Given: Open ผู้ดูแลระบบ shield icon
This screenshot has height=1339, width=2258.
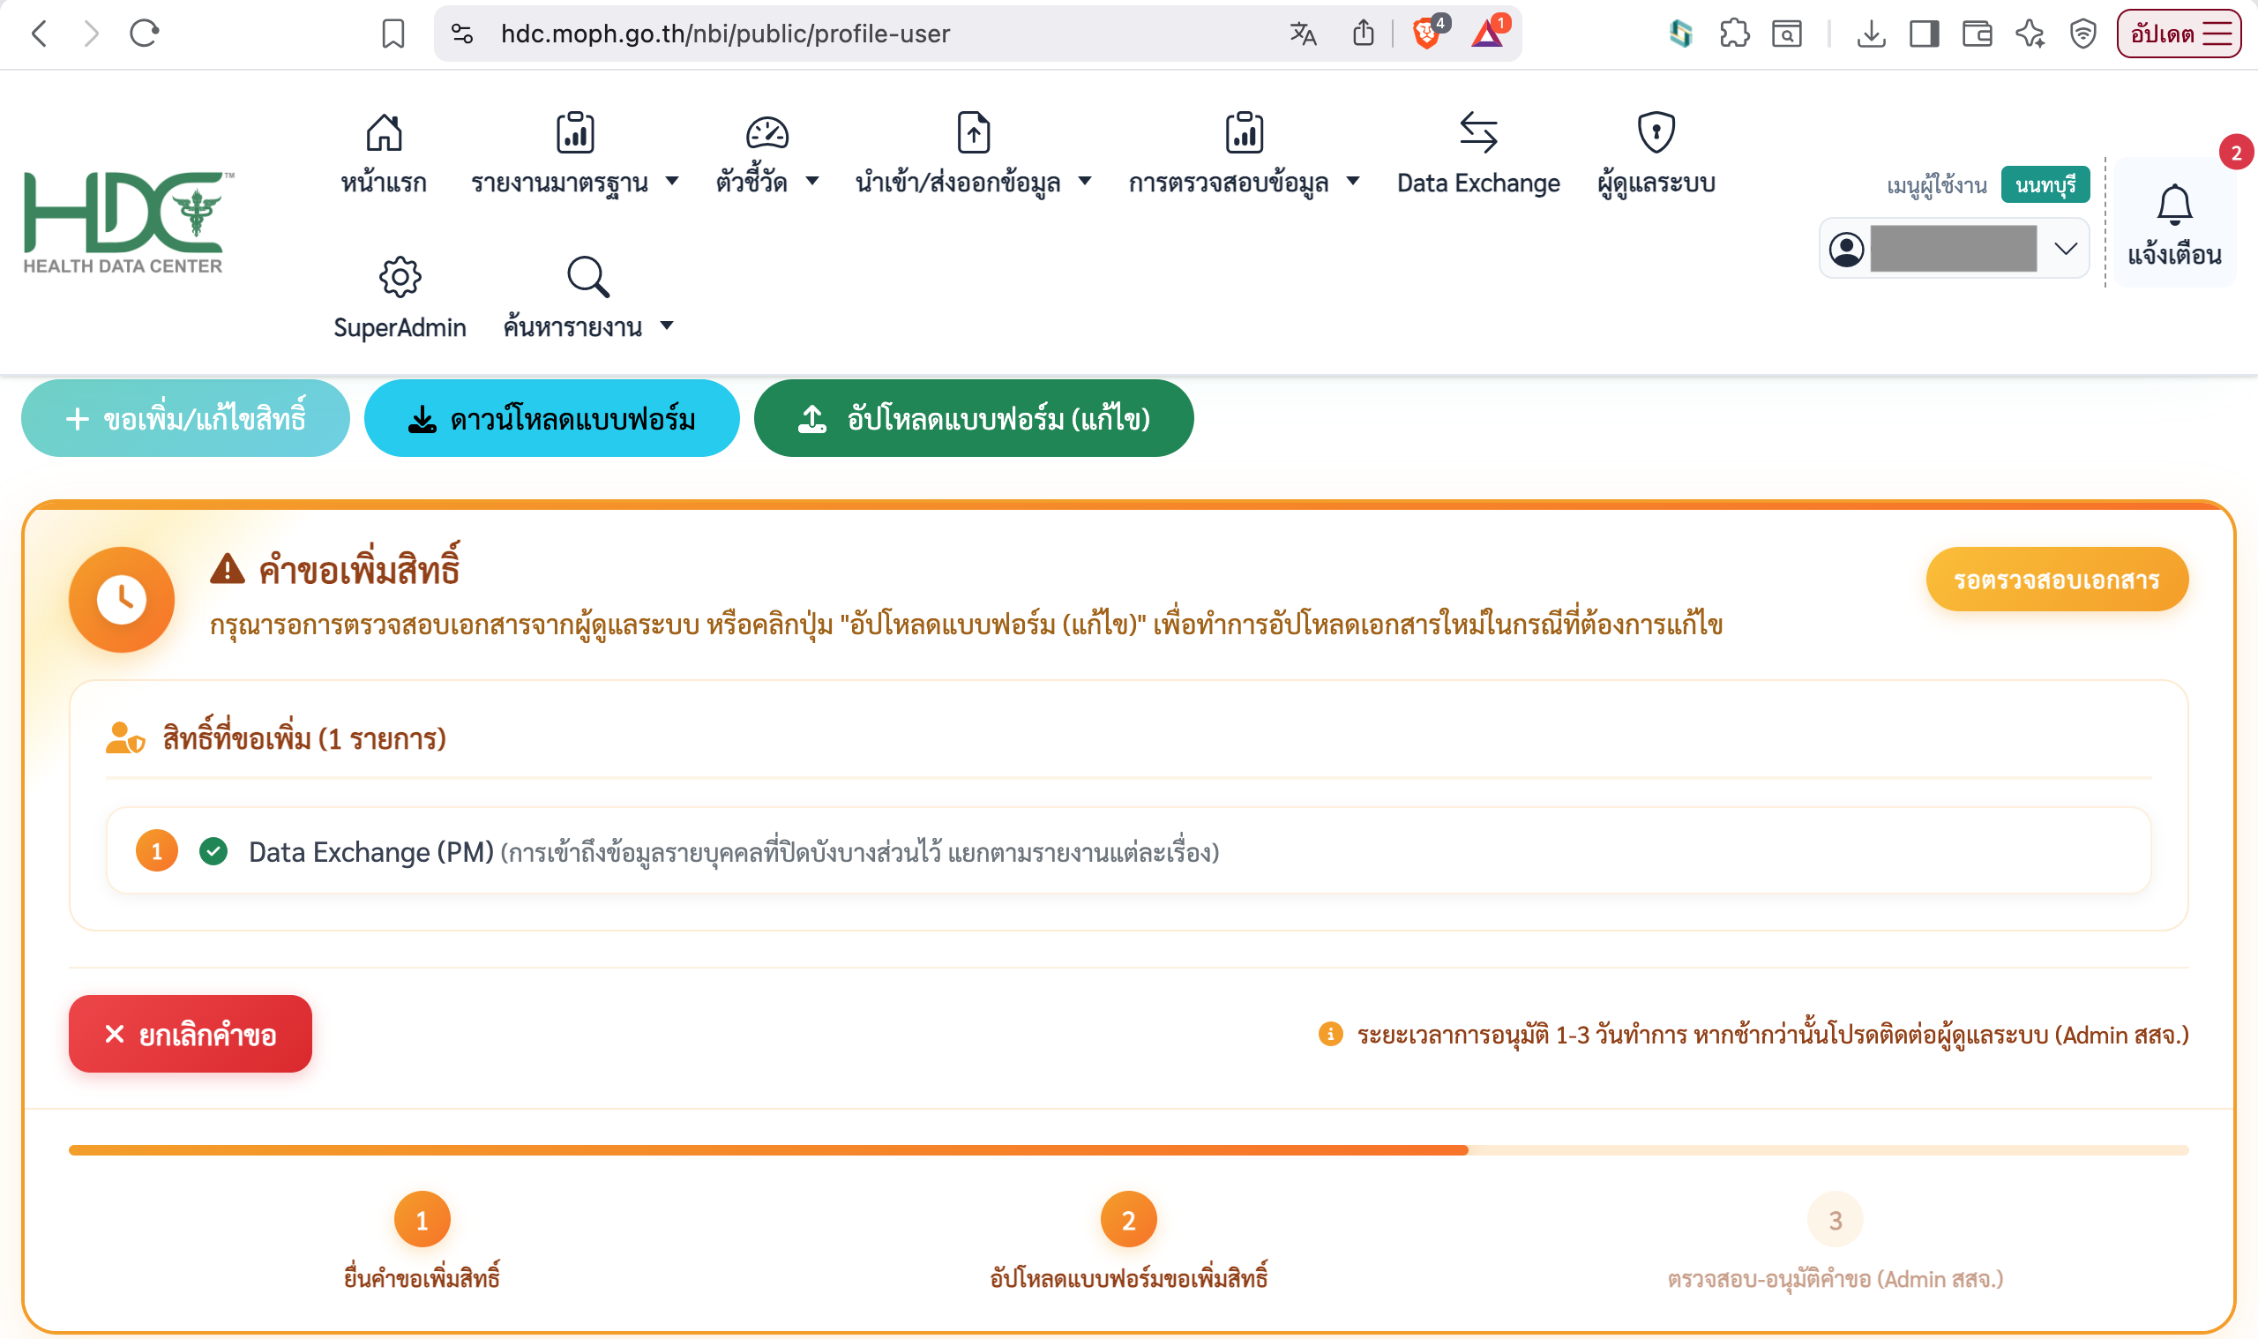Looking at the screenshot, I should [1656, 133].
